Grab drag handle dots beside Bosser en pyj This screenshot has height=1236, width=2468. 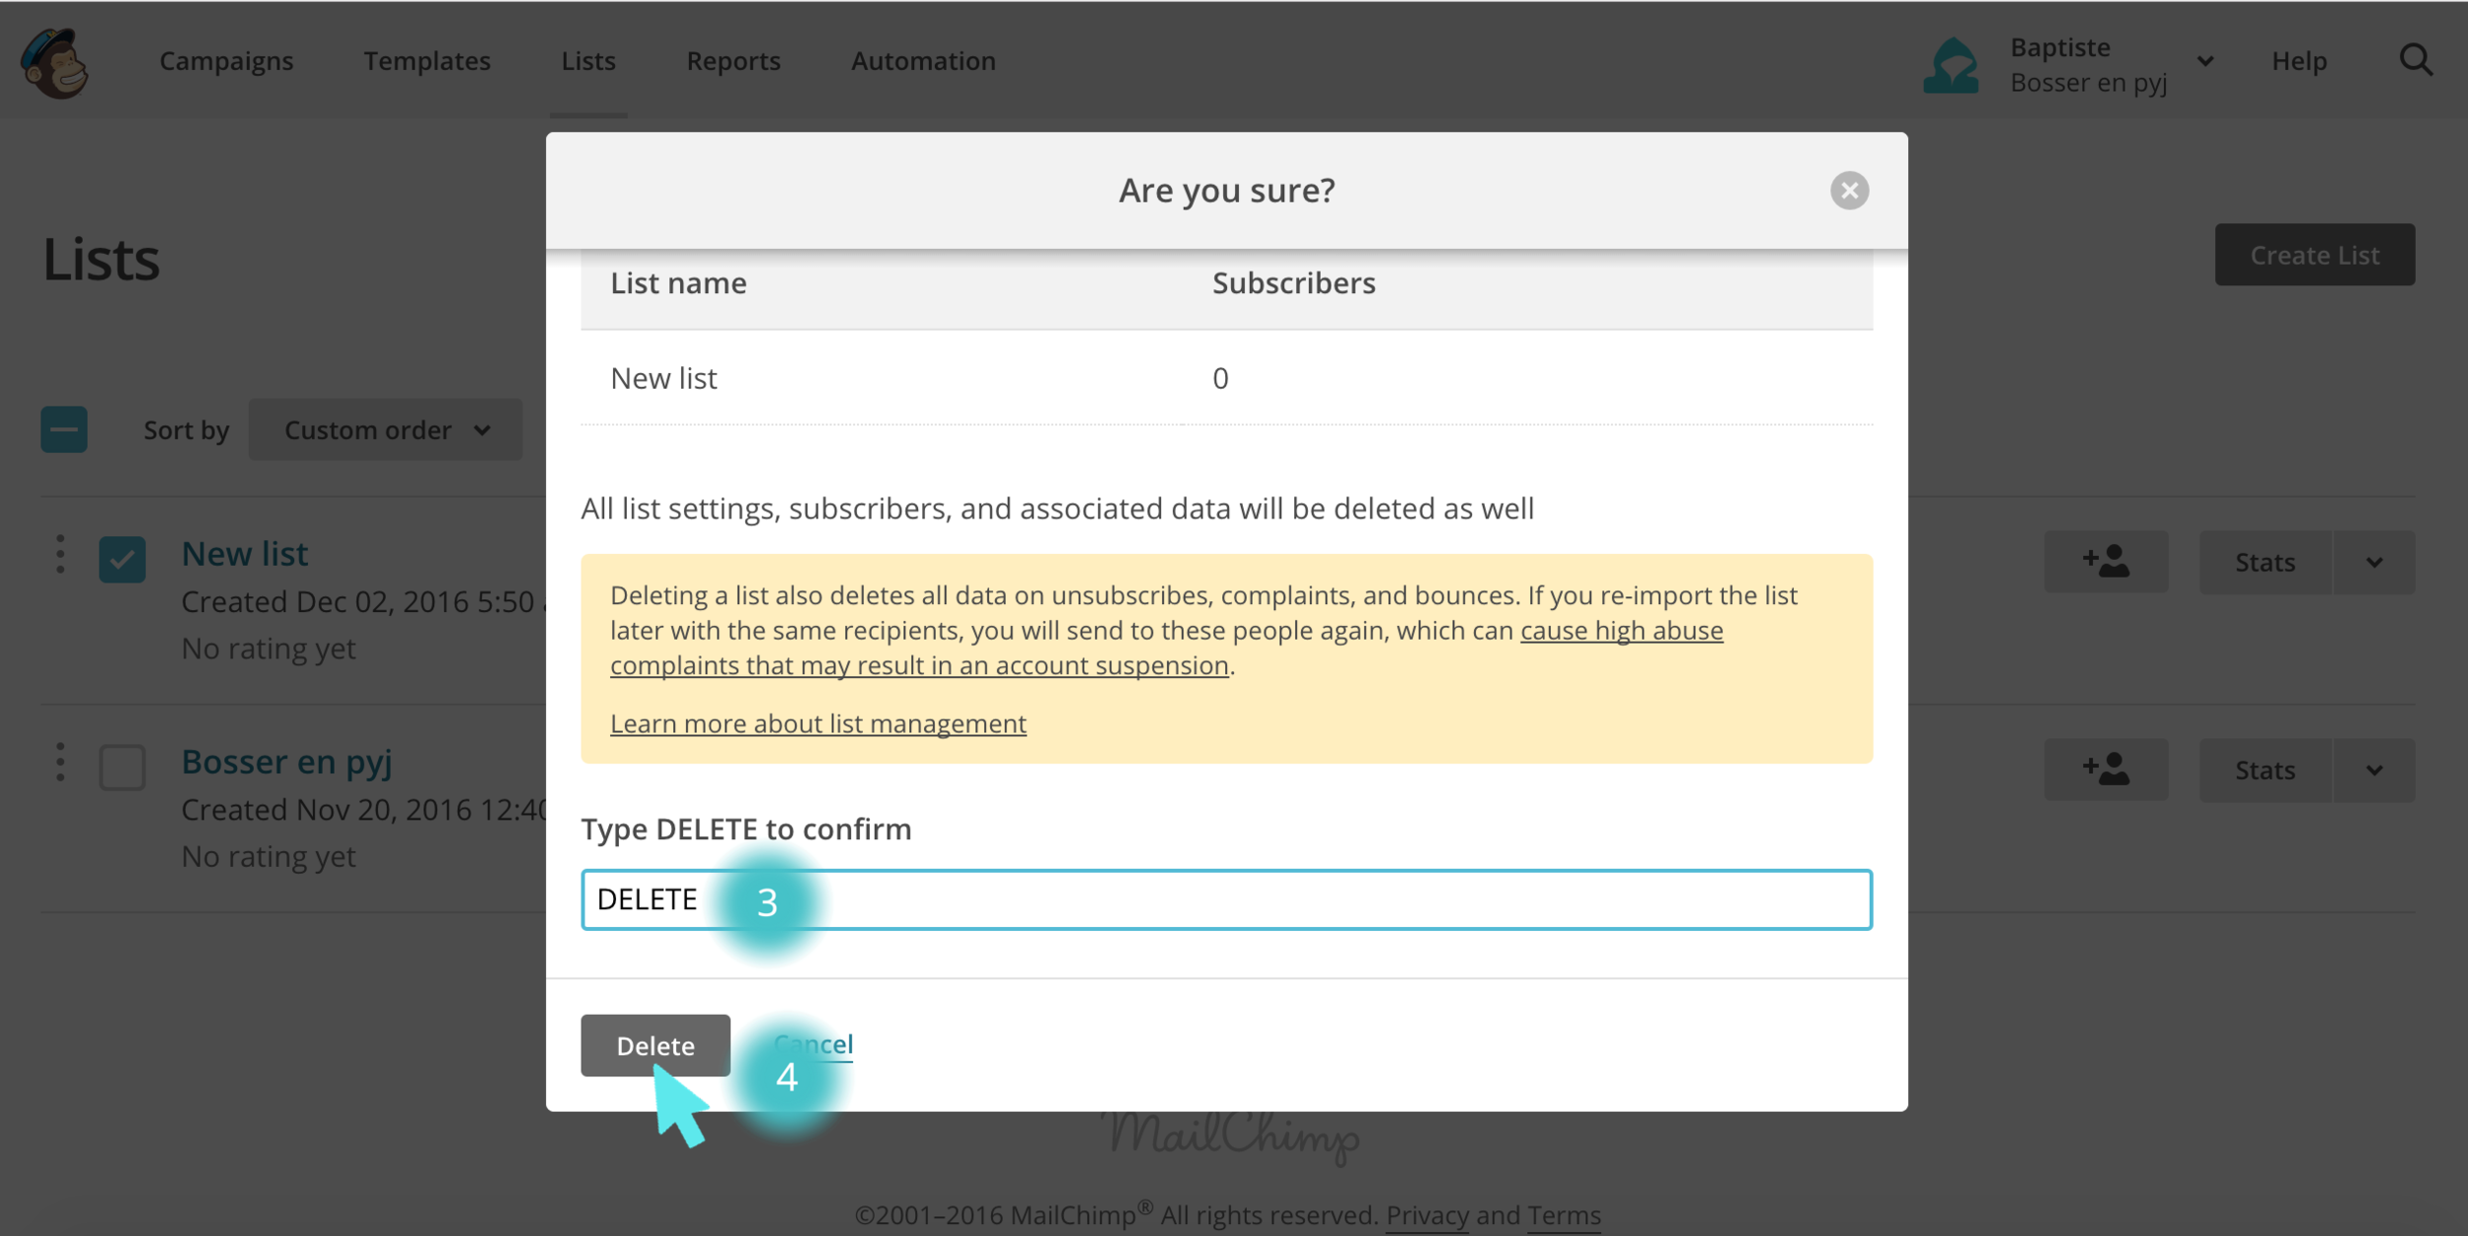(x=60, y=762)
